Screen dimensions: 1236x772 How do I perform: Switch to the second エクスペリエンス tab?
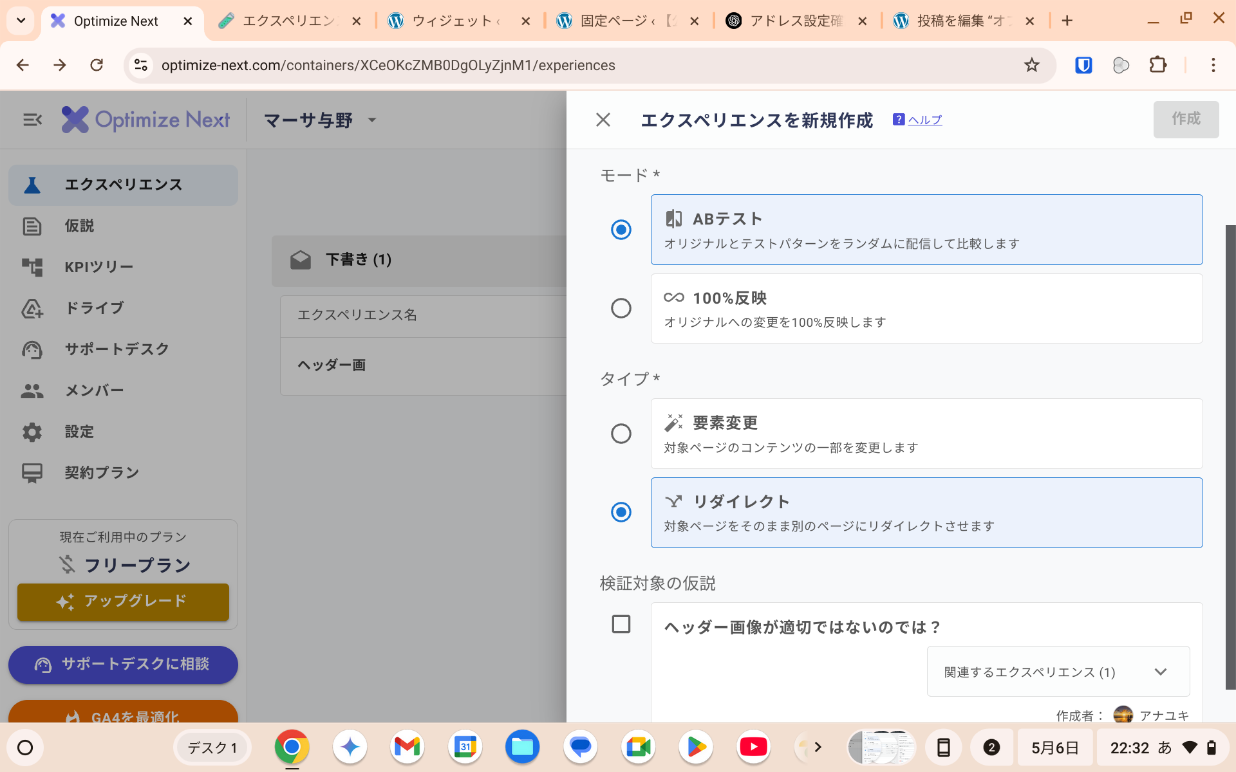[290, 21]
